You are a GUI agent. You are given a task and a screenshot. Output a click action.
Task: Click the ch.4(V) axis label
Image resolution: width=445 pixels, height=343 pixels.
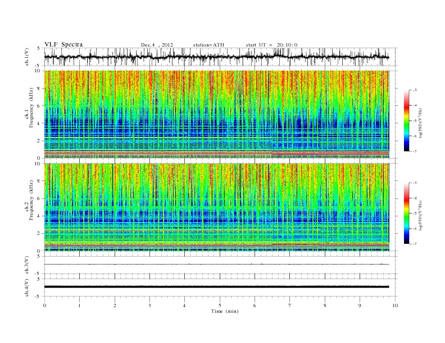pyautogui.click(x=26, y=288)
